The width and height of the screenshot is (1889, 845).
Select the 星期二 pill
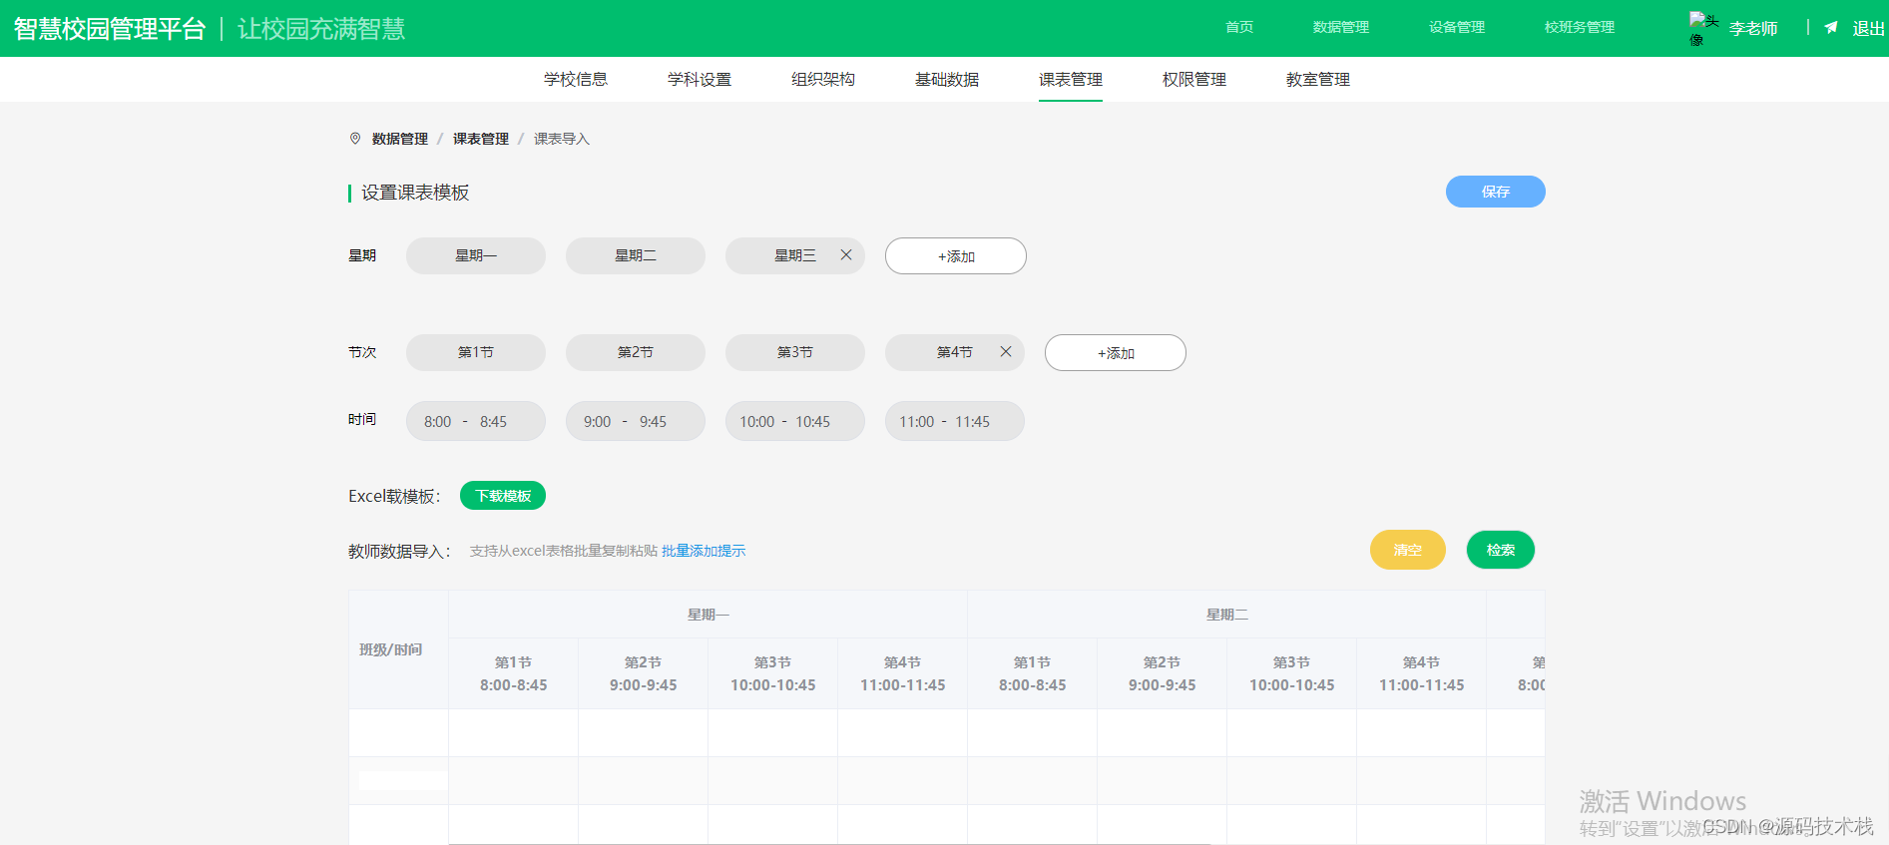[636, 255]
